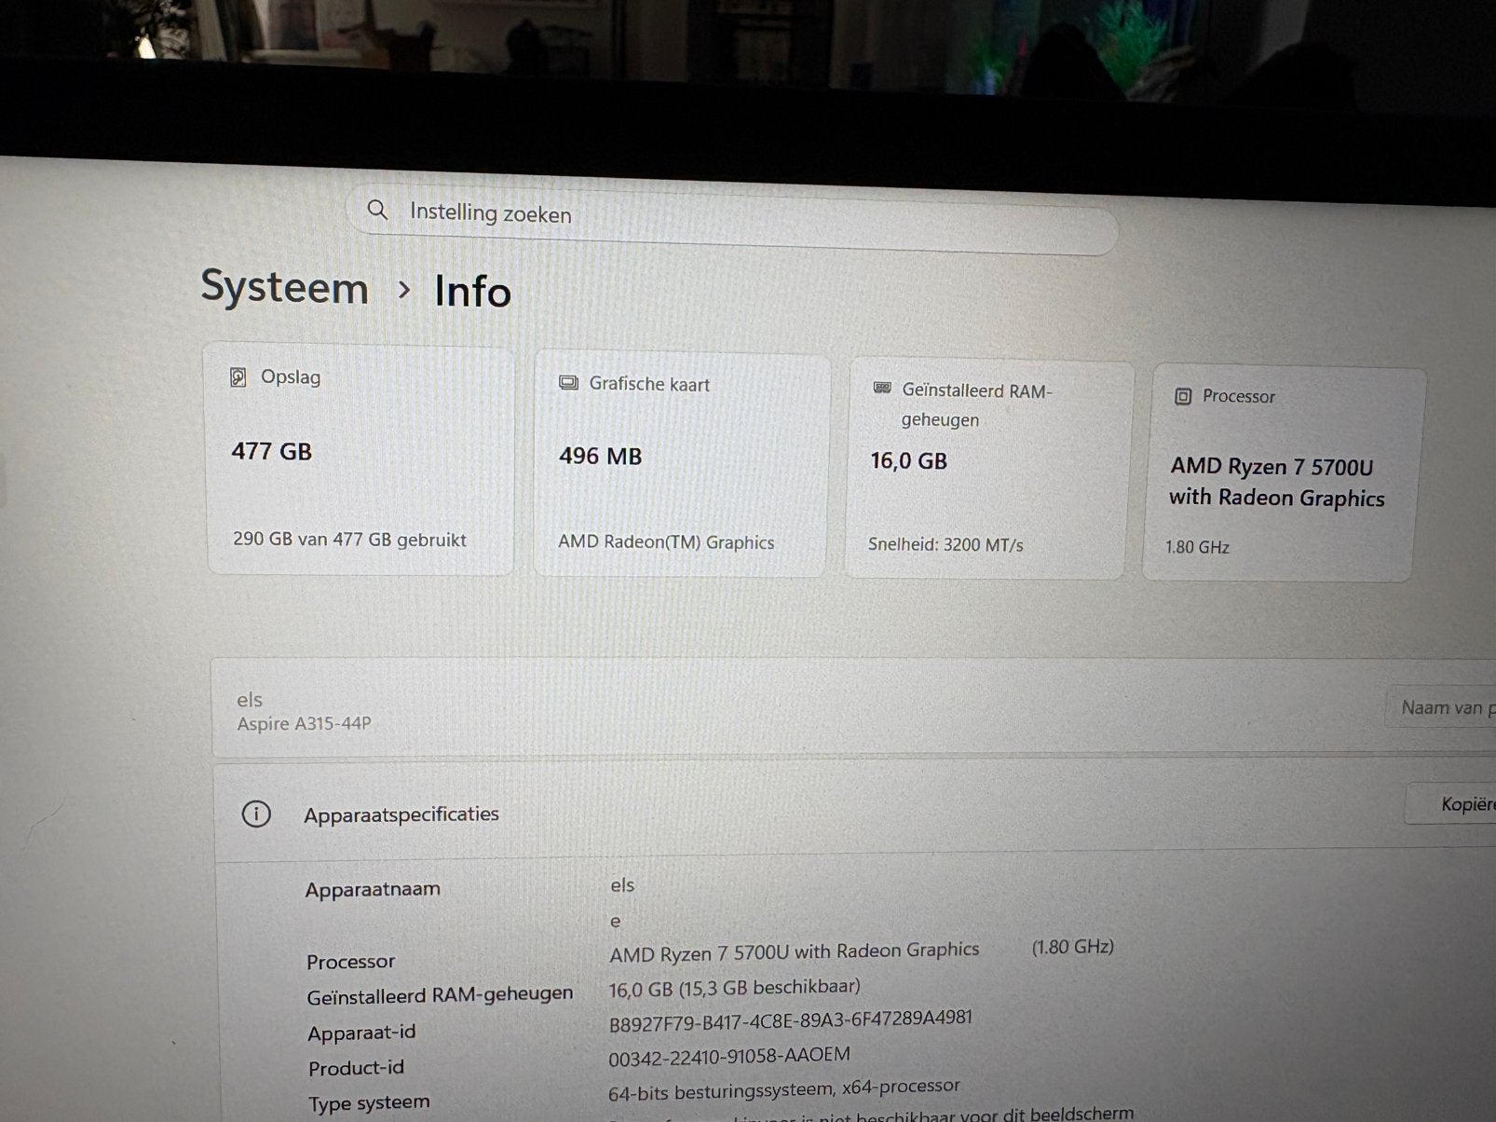Open the Processor AMD Ryzen card
1496x1122 pixels.
1283,474
